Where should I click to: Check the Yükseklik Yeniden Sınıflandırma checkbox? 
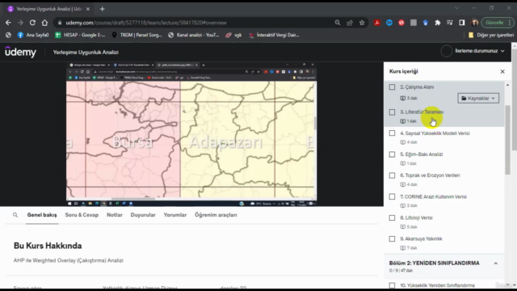[392, 285]
